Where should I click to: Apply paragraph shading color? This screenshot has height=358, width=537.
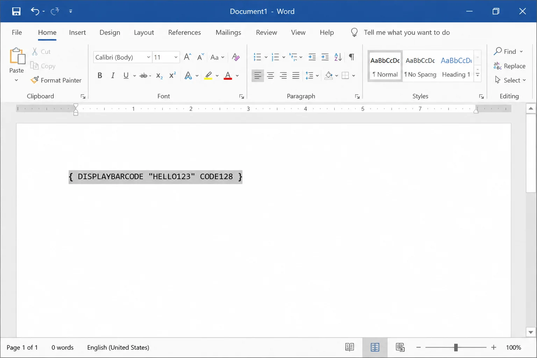tap(329, 76)
